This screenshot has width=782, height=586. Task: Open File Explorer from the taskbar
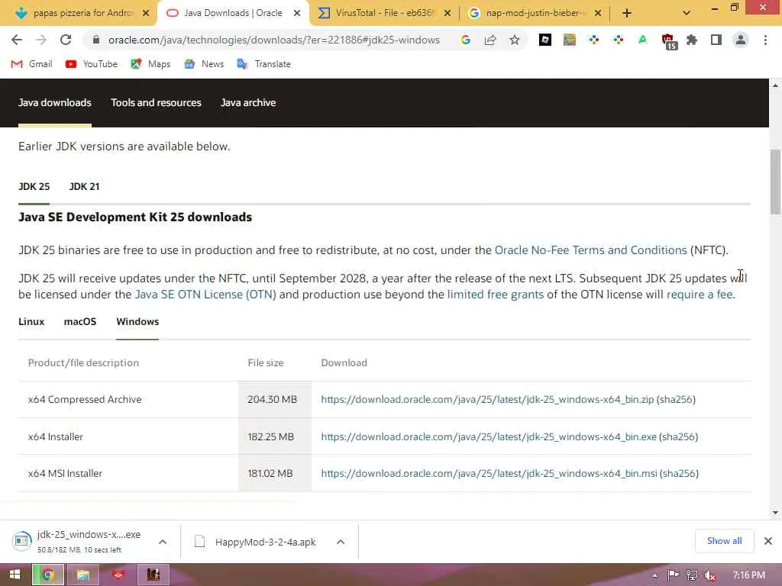click(x=82, y=575)
